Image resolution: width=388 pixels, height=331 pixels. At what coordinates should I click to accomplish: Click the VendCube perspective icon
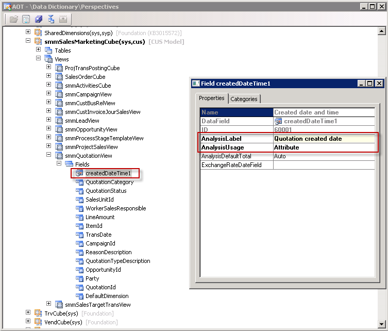coord(38,322)
